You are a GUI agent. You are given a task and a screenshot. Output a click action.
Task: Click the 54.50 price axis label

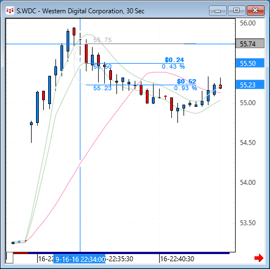[248, 143]
